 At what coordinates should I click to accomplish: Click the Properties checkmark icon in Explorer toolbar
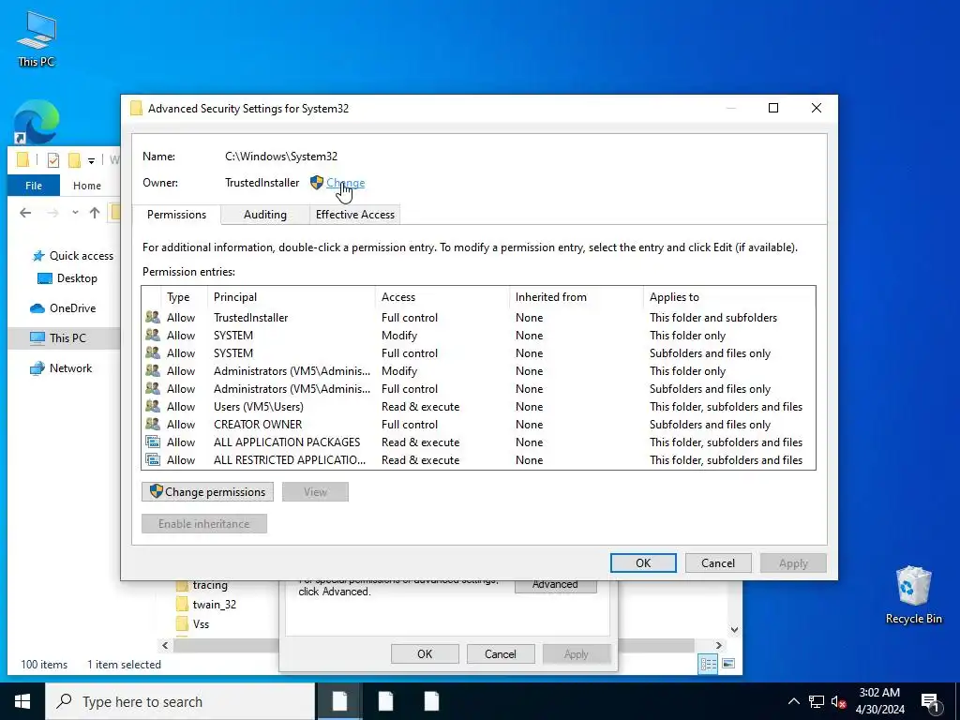coord(53,160)
